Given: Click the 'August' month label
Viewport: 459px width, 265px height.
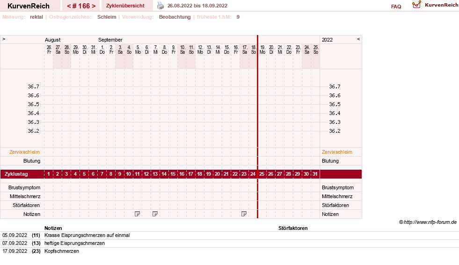Looking at the screenshot, I should point(53,40).
